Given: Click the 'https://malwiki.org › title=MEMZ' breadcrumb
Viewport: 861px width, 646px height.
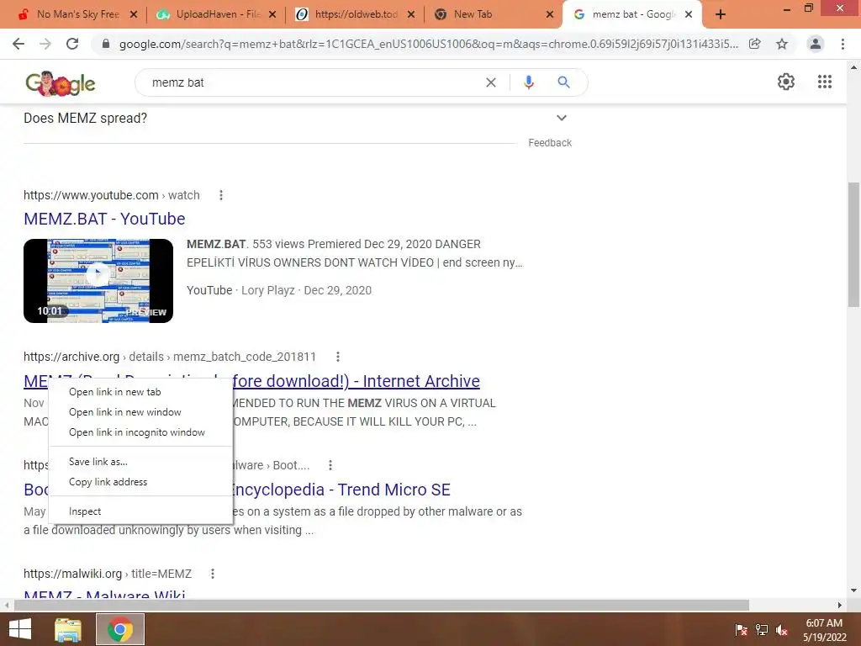Looking at the screenshot, I should pyautogui.click(x=108, y=574).
